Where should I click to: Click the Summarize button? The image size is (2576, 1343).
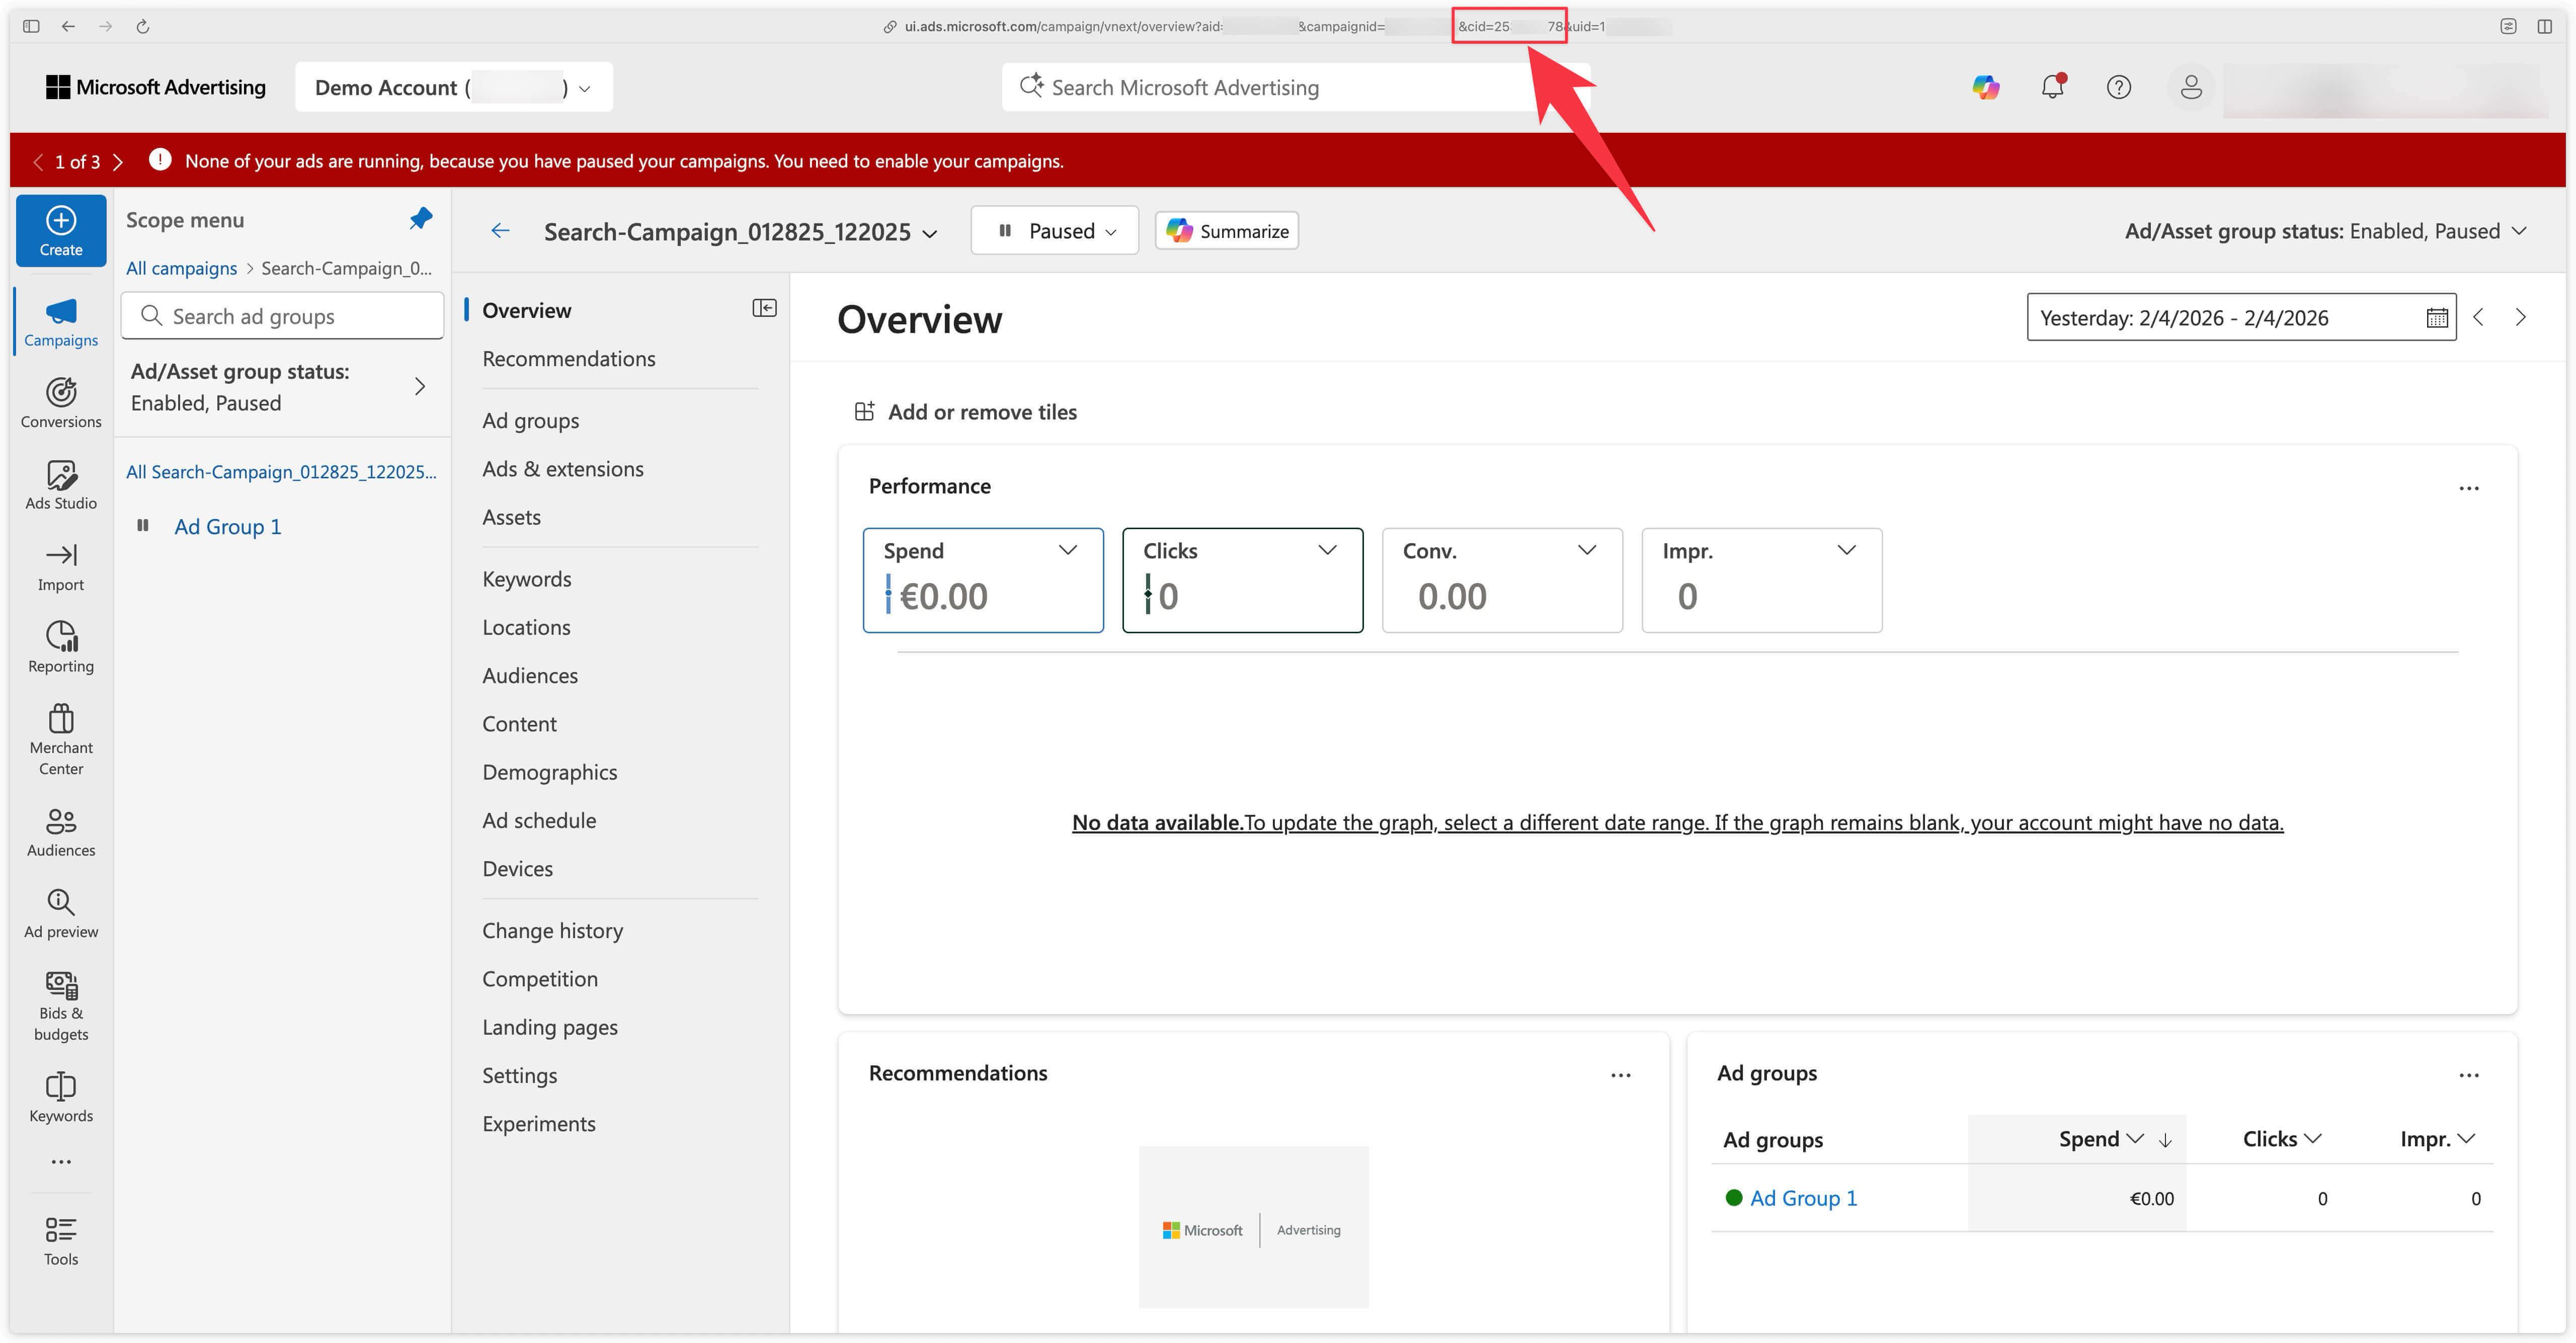pyautogui.click(x=1227, y=230)
